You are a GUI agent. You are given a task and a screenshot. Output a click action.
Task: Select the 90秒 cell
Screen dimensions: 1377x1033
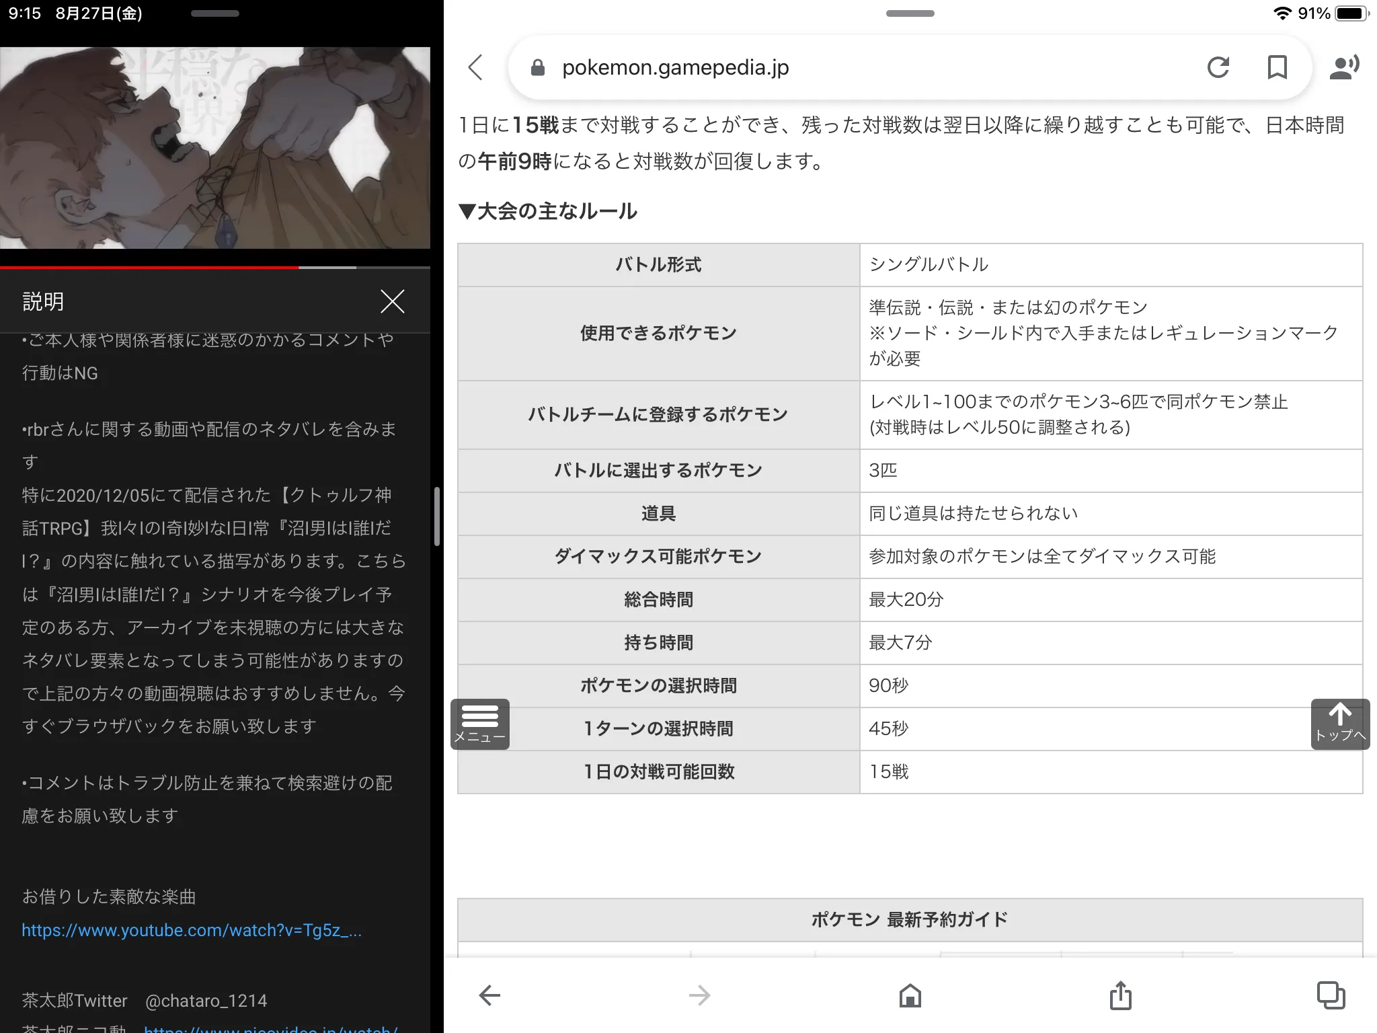point(1111,686)
